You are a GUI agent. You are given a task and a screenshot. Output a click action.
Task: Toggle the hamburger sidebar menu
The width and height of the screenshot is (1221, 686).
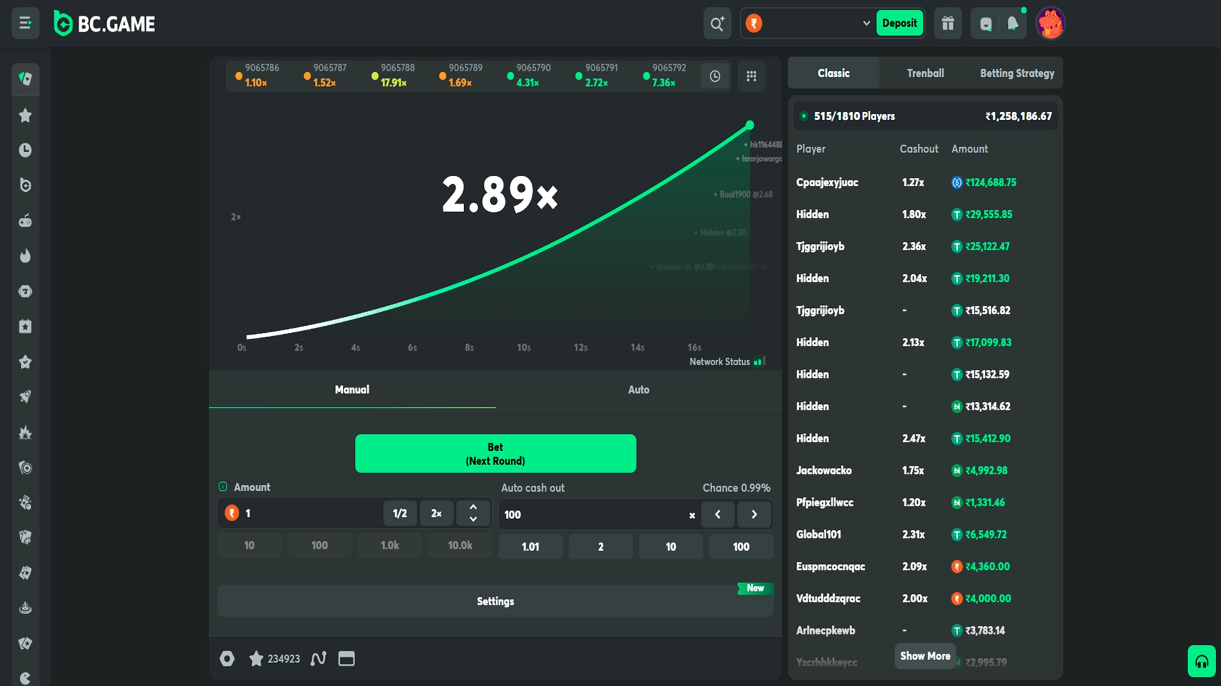pos(25,24)
